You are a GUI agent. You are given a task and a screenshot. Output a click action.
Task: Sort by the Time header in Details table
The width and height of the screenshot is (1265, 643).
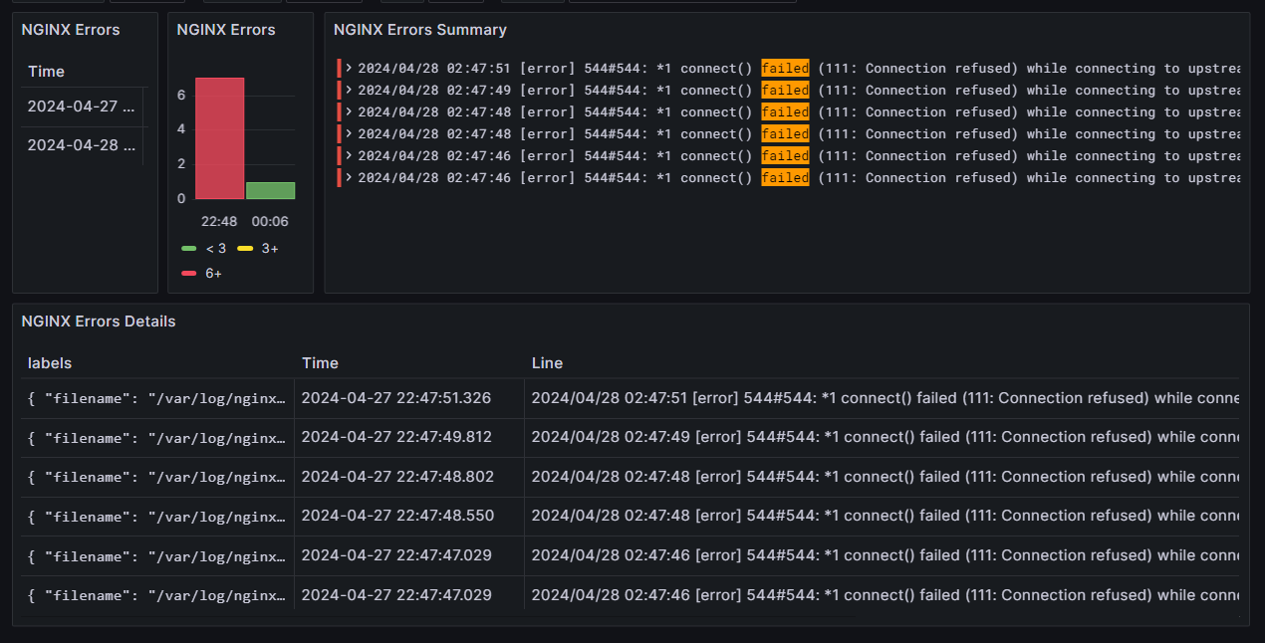(320, 363)
